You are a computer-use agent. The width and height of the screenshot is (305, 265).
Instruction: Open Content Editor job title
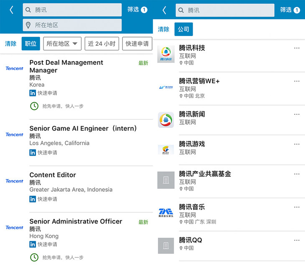click(x=53, y=175)
